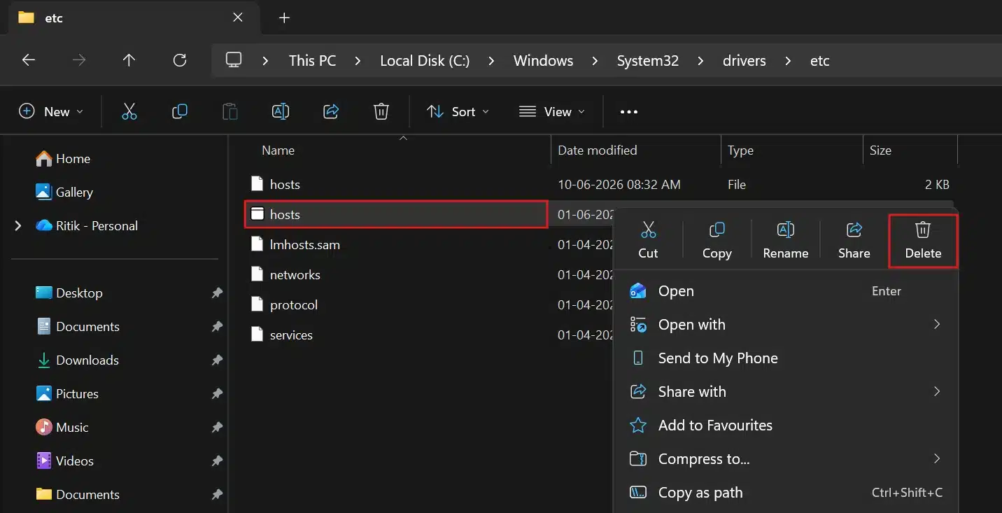1002x513 pixels.
Task: Select Copy as path
Action: (x=785, y=492)
